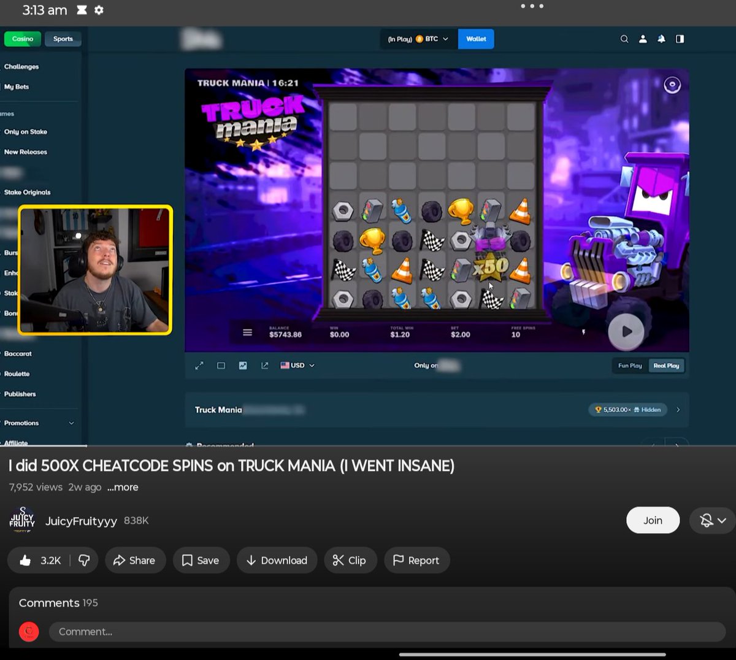Expand the Promotions sidebar section
The image size is (736, 660).
(x=39, y=423)
